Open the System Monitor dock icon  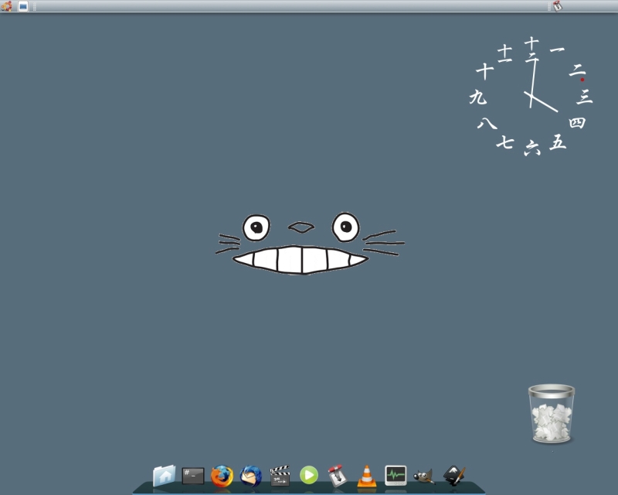click(x=396, y=475)
